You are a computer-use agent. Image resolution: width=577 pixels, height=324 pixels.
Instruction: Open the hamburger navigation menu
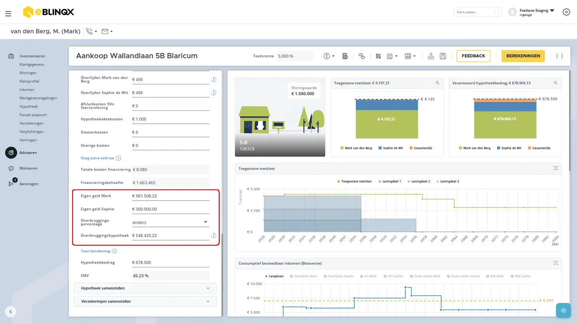point(8,13)
